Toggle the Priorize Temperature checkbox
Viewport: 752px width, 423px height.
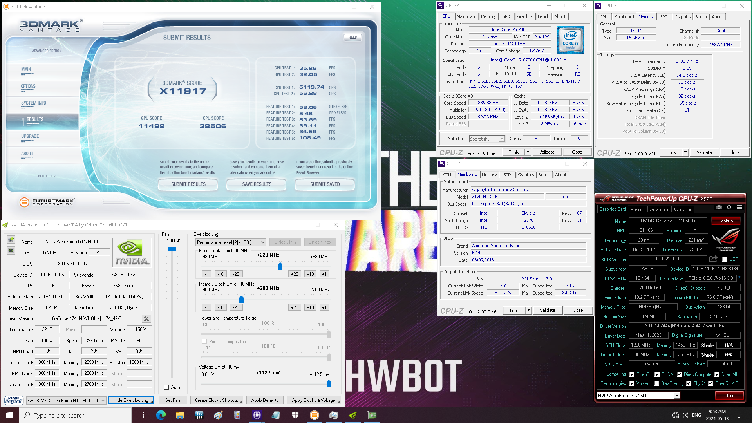[x=204, y=342]
